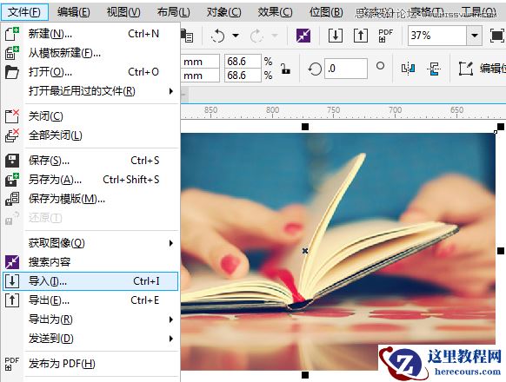Expand 打开最近用过的文件(R) submenu
The height and width of the screenshot is (382, 506).
pyautogui.click(x=91, y=91)
